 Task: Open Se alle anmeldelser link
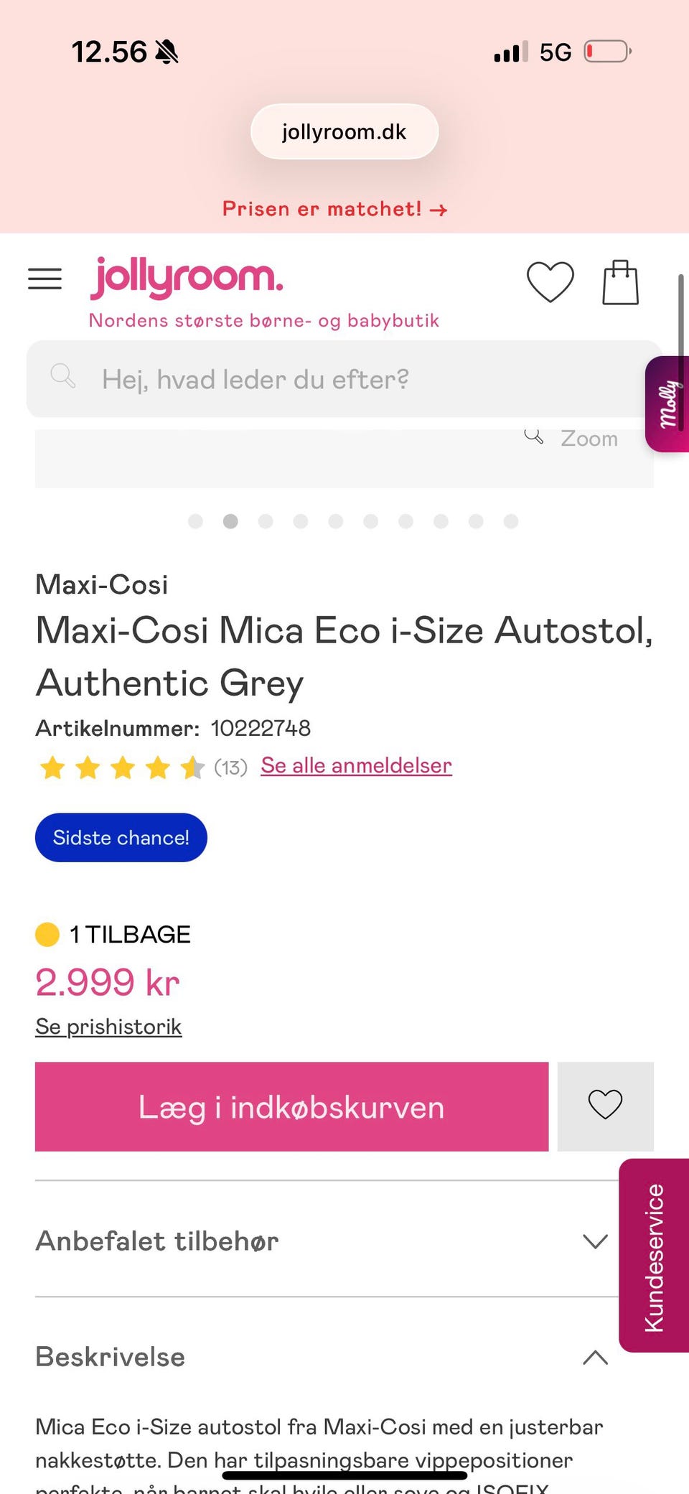[356, 765]
